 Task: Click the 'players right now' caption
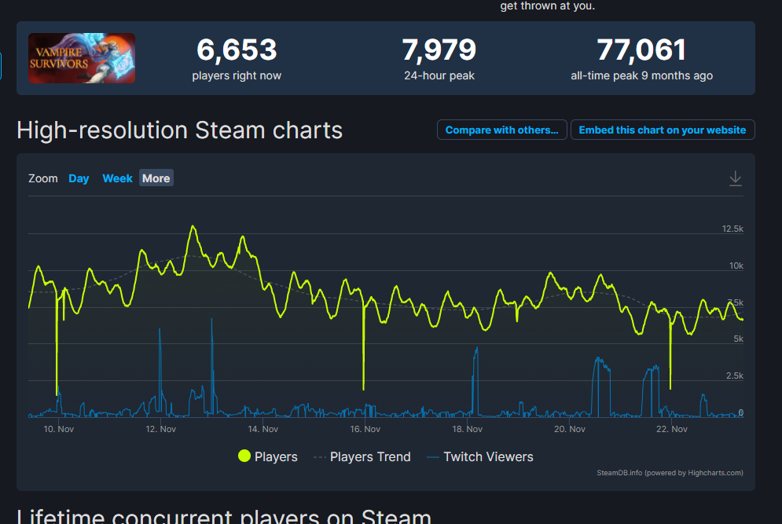[237, 75]
